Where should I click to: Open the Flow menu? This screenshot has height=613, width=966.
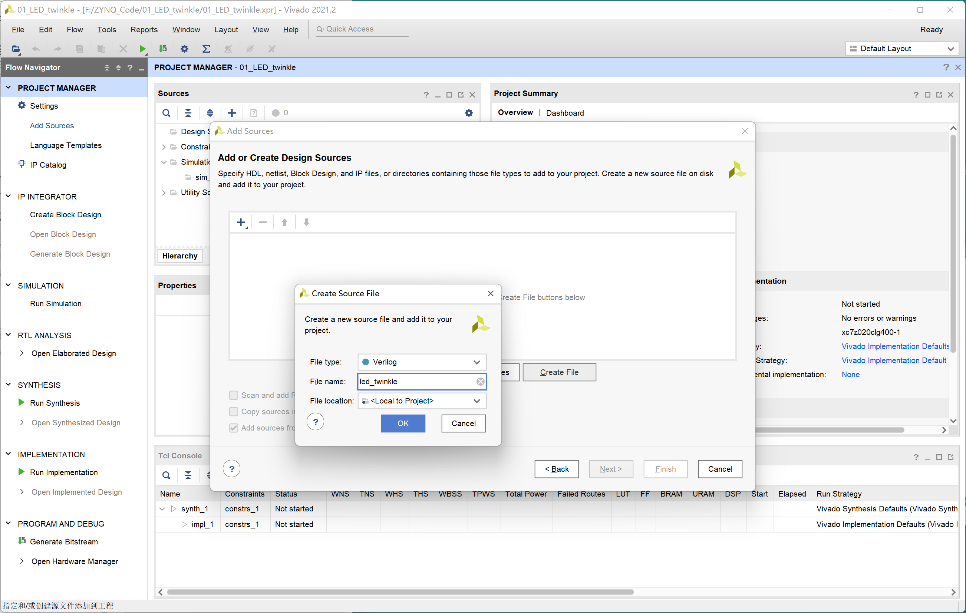75,29
